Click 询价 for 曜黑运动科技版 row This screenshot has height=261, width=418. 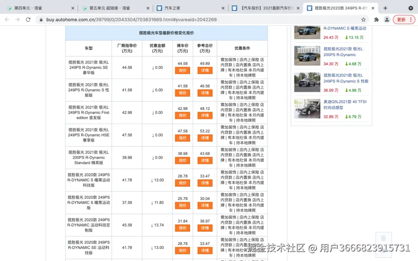[x=182, y=183]
